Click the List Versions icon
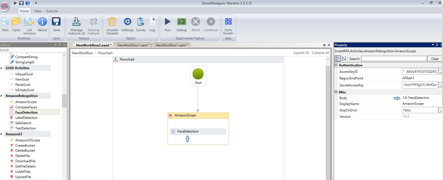The width and height of the screenshot is (443, 180). (x=29, y=22)
